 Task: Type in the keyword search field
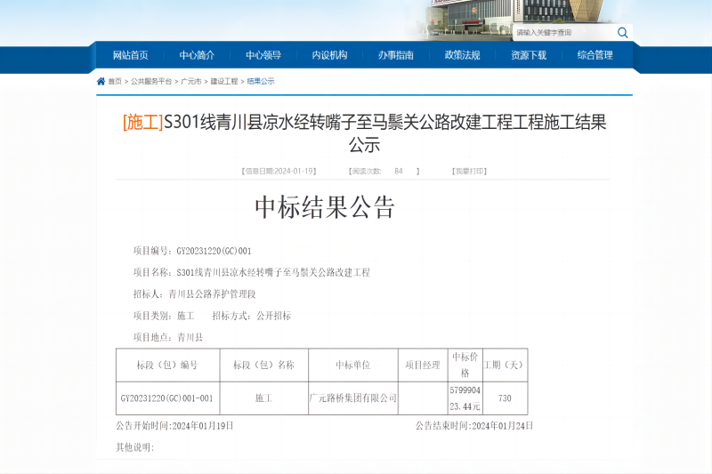562,33
